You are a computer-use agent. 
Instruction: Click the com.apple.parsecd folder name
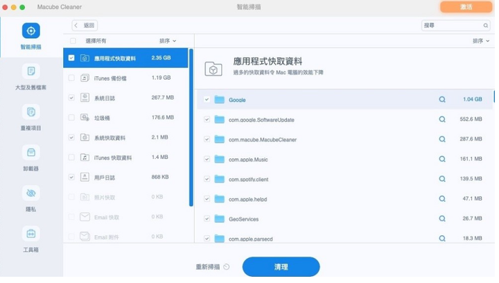250,239
